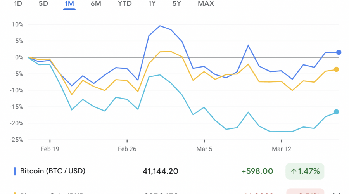This screenshot has height=194, width=349.
Task: Switch to the 5D time range
Action: [x=43, y=4]
